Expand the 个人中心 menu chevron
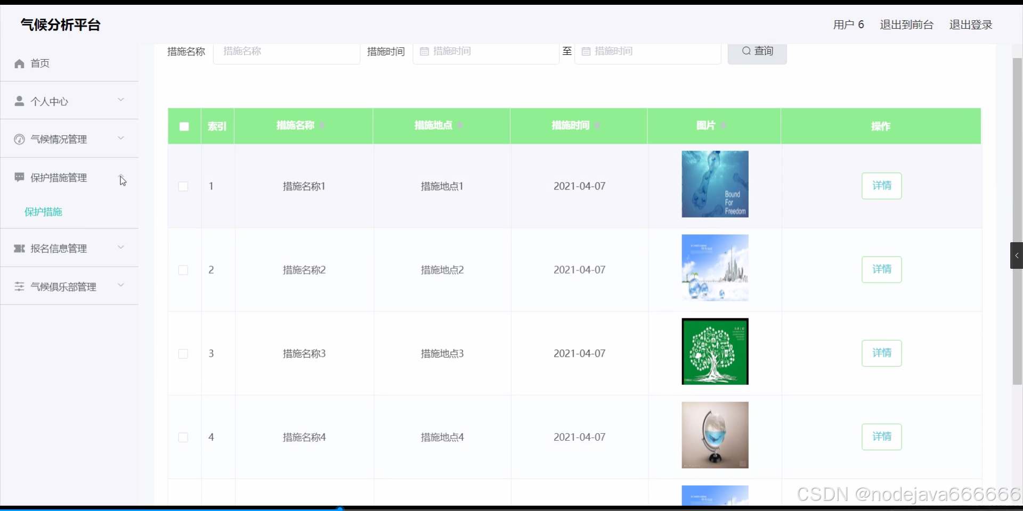Viewport: 1023px width, 511px height. tap(121, 100)
